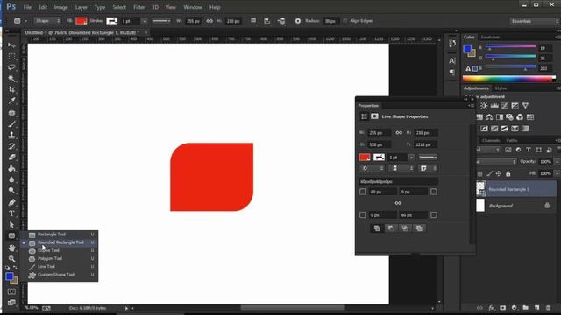Screen dimensions: 561x315
Task: Select the Pen tool
Action: click(x=11, y=202)
